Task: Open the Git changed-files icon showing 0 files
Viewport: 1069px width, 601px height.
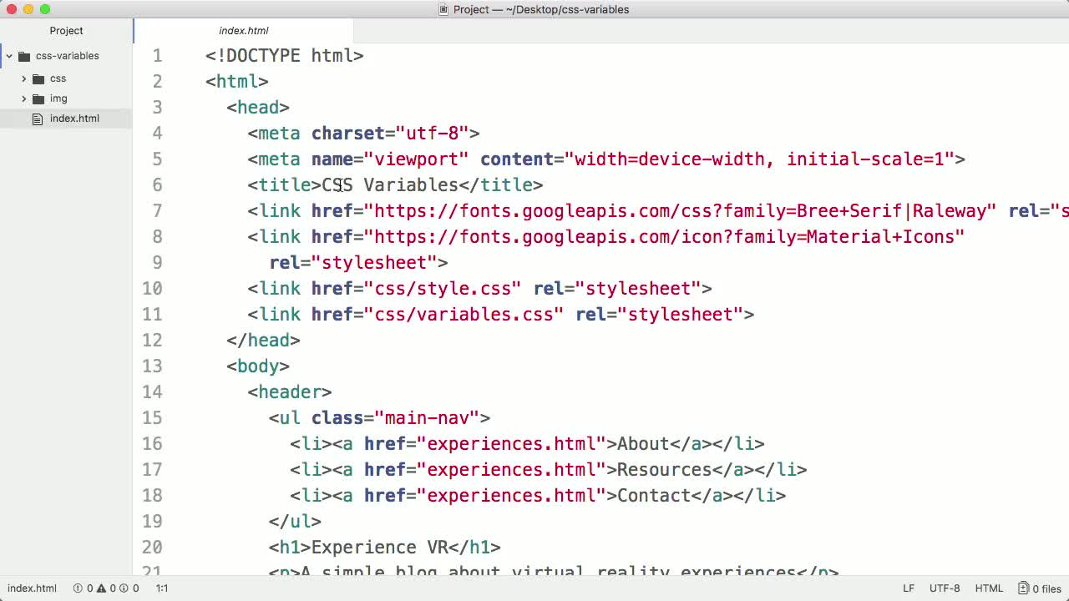Action: point(1023,588)
